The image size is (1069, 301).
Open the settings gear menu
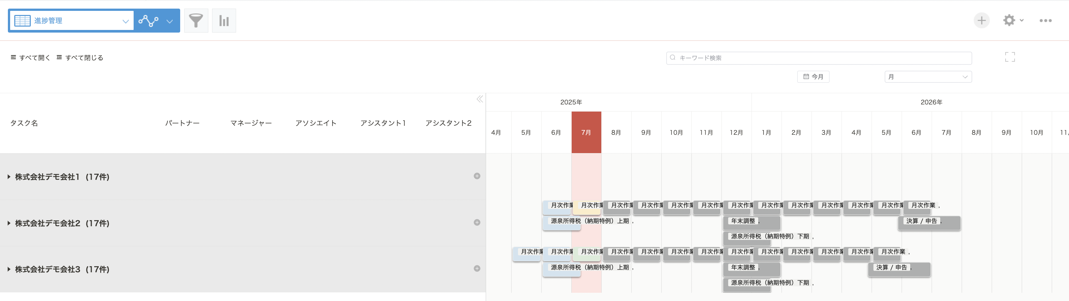coord(1013,20)
